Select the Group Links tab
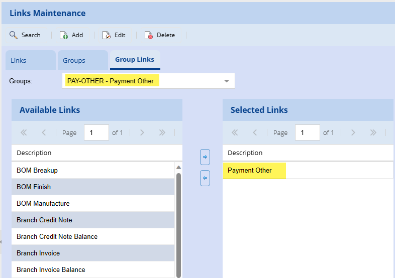Viewport: 395px width, 278px height. 135,60
